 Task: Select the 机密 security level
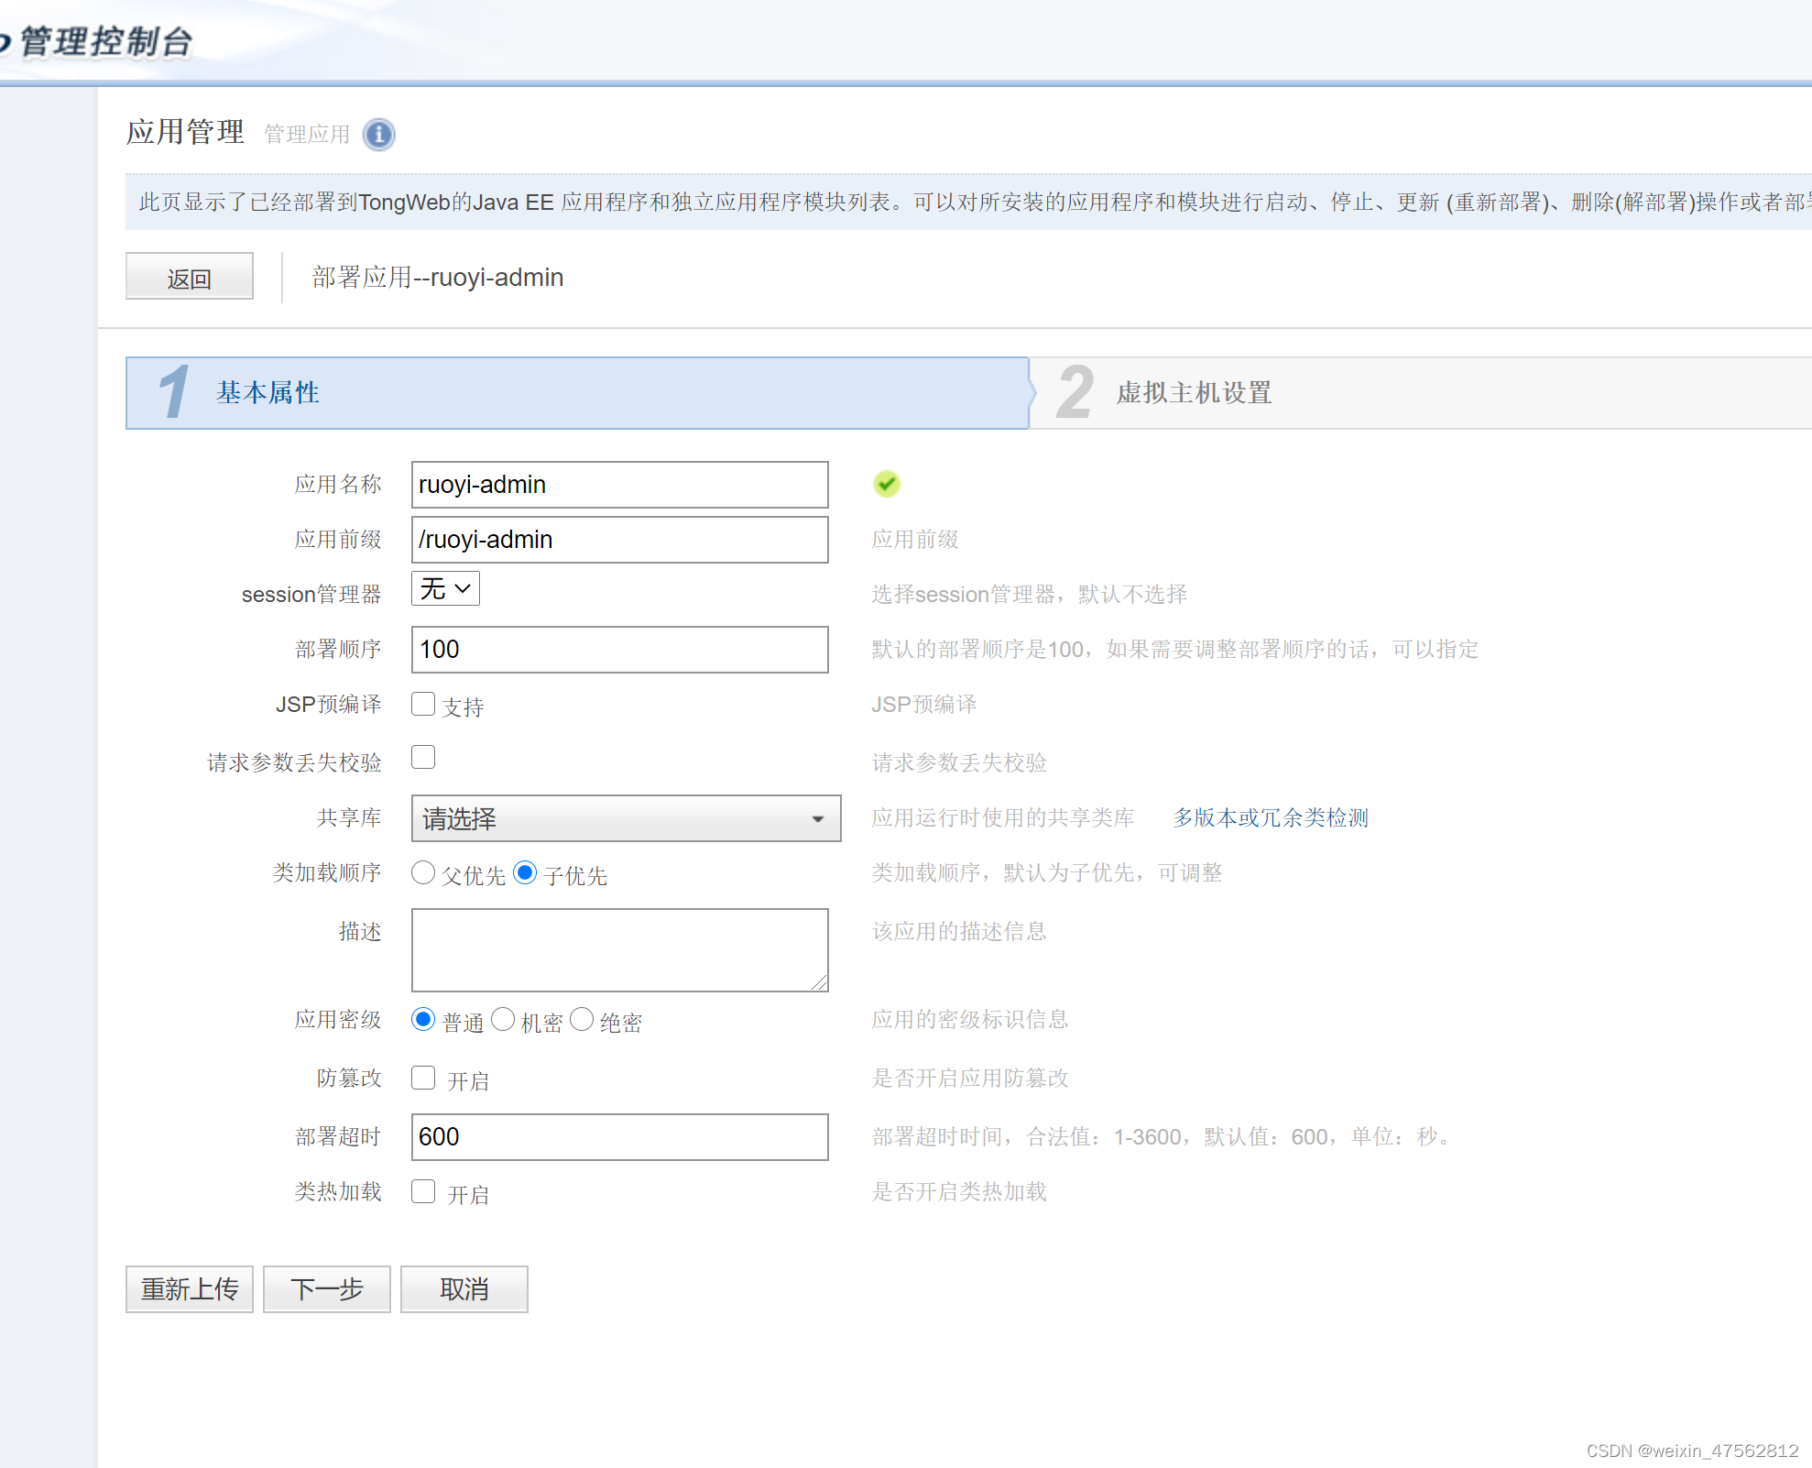[x=503, y=1019]
